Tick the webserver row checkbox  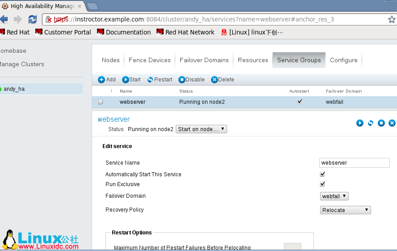pos(101,102)
